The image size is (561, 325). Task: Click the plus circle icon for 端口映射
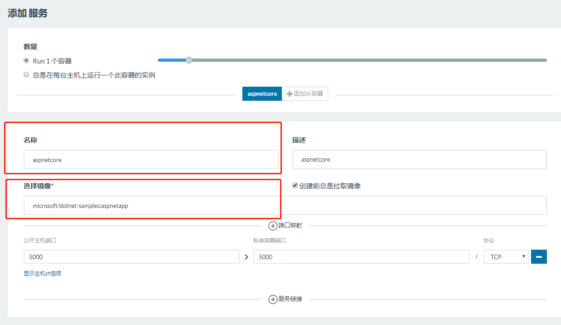tap(273, 226)
